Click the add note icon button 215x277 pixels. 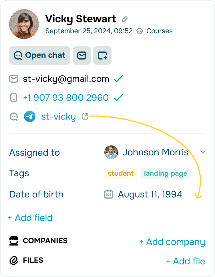(x=102, y=56)
